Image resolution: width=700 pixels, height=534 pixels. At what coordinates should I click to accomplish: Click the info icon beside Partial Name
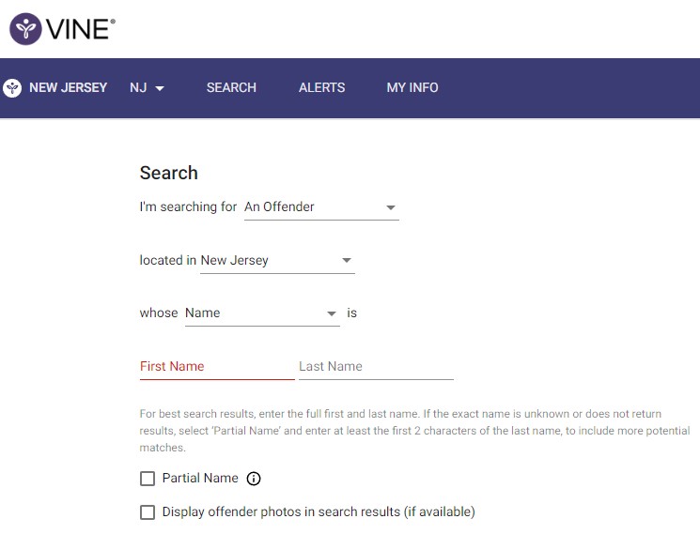tap(254, 479)
